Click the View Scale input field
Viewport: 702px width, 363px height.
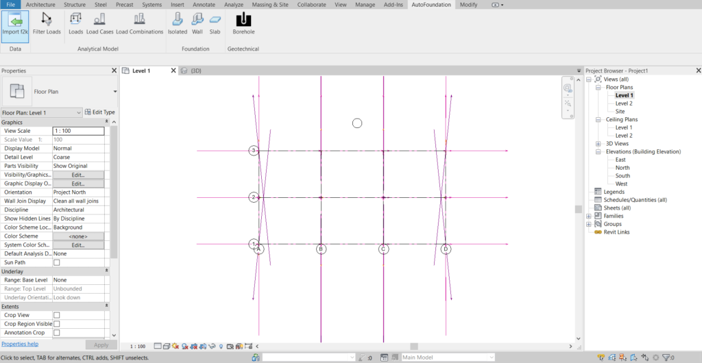pos(78,131)
